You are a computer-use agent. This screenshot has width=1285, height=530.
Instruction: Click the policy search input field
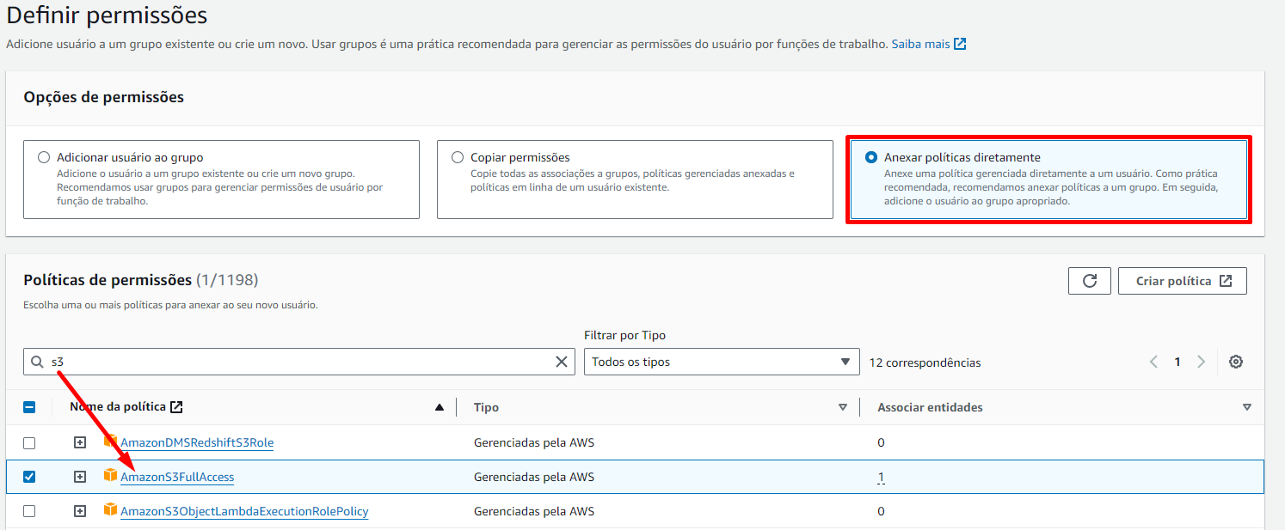pyautogui.click(x=292, y=362)
